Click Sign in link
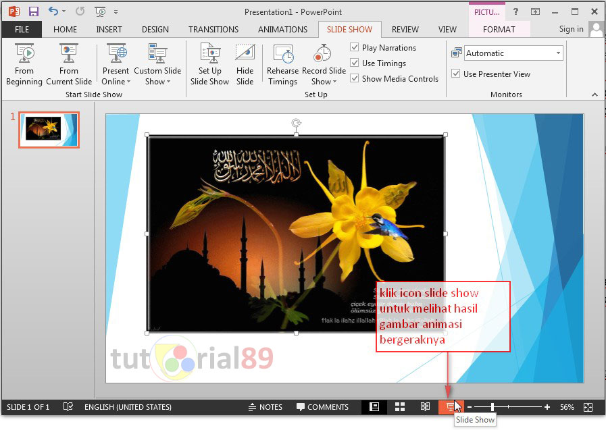Image resolution: width=606 pixels, height=430 pixels. (x=572, y=29)
